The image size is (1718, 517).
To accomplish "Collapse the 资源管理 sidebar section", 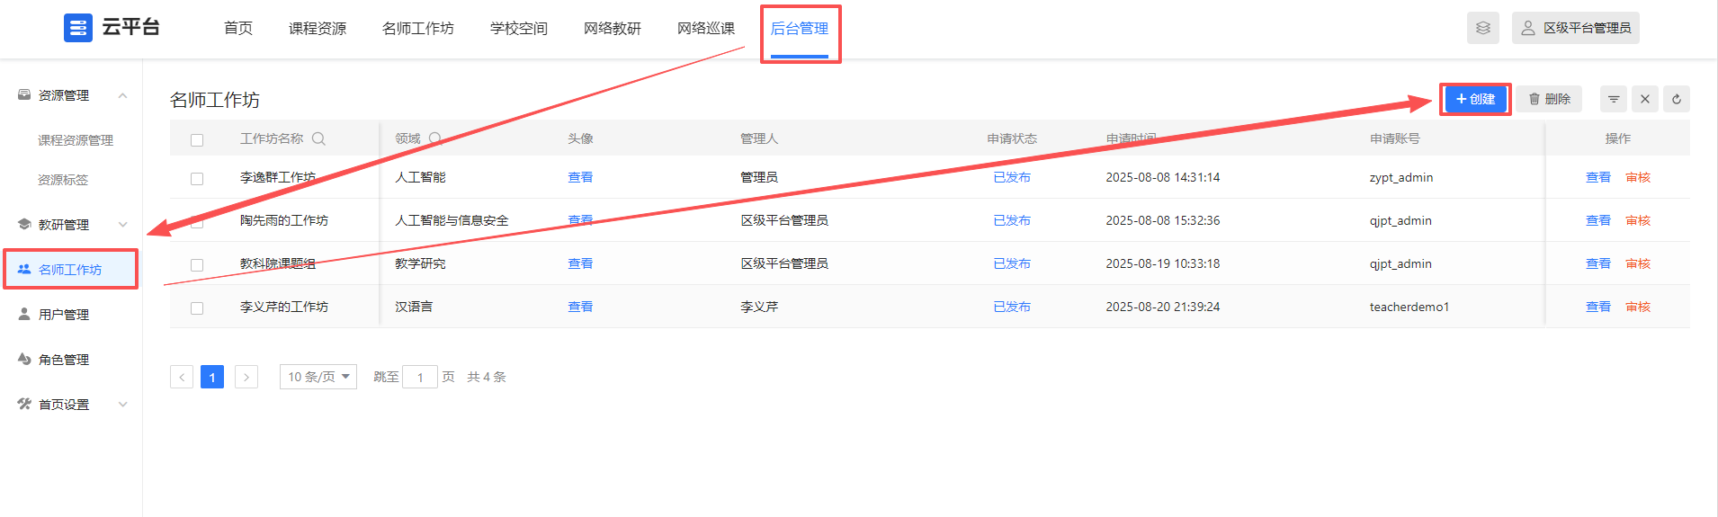I will [x=123, y=95].
